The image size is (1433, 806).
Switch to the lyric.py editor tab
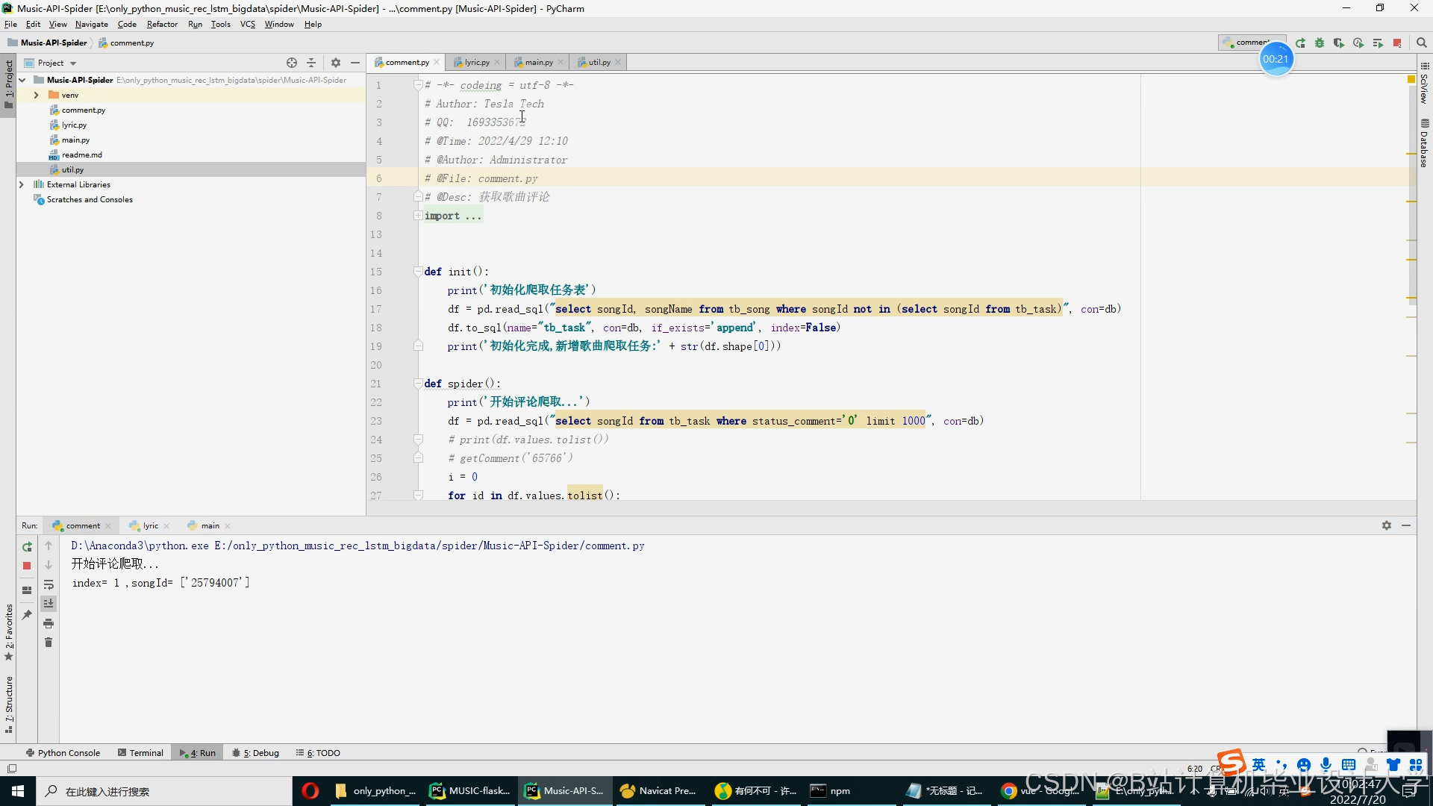point(476,62)
